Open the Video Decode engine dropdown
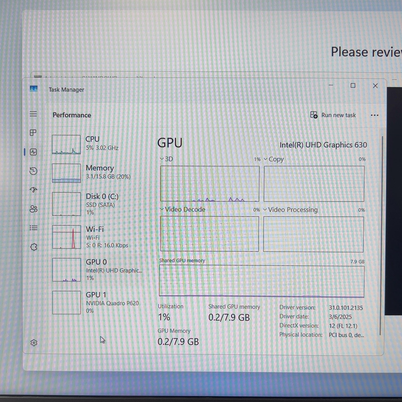 (x=162, y=209)
